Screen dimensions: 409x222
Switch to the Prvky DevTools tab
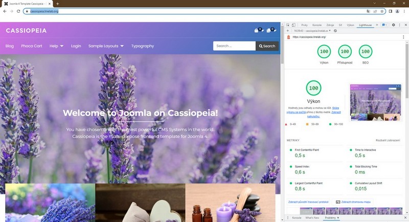pyautogui.click(x=304, y=25)
